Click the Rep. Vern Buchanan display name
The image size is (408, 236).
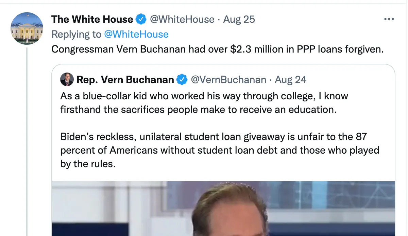pos(125,80)
